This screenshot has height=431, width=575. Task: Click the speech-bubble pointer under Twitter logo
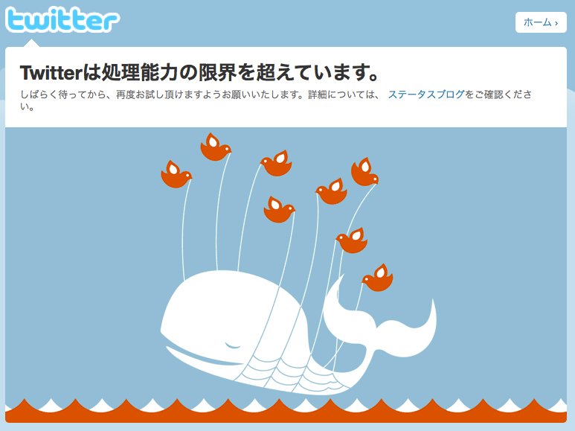[32, 43]
